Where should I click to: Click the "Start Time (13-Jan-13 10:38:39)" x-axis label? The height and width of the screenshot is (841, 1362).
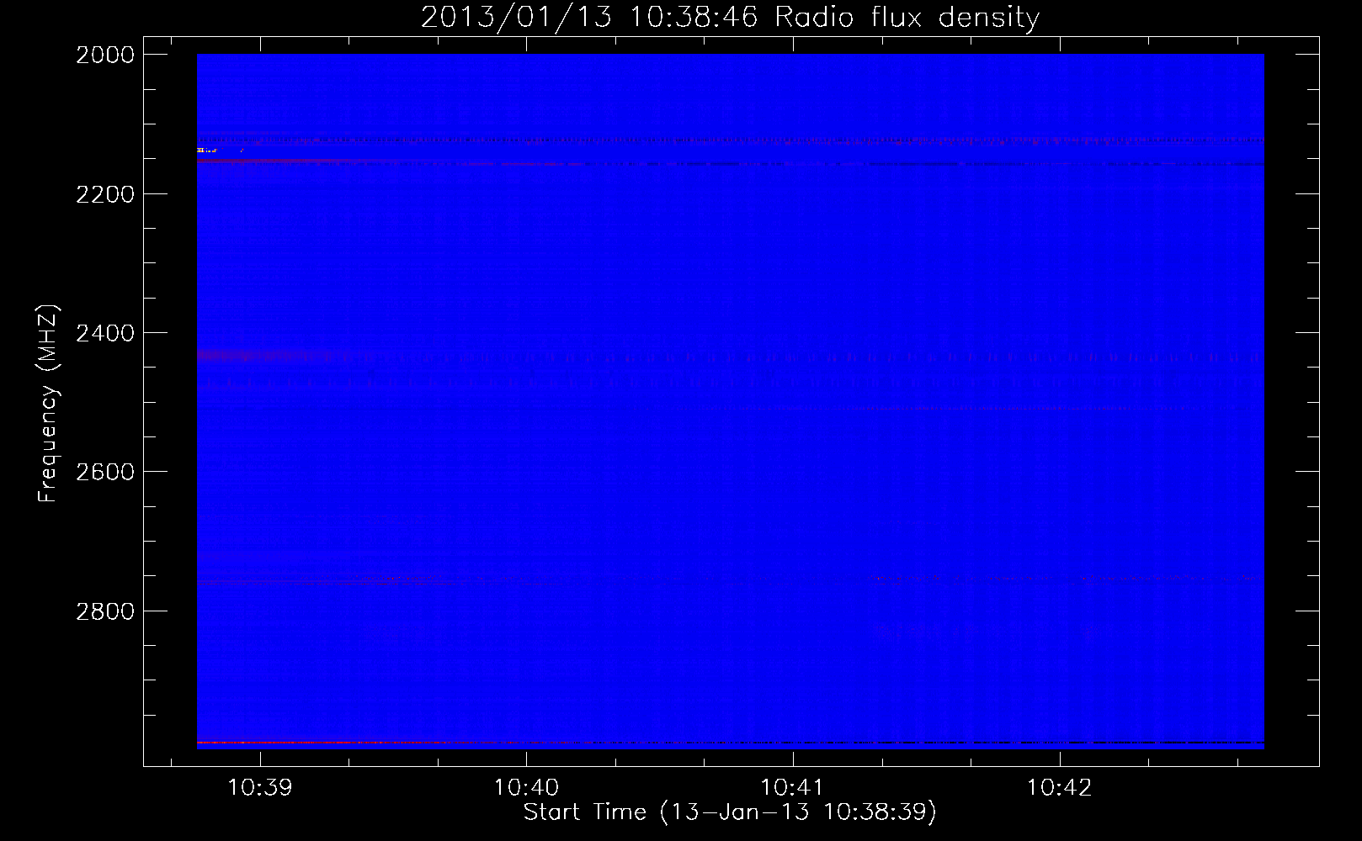pos(730,812)
